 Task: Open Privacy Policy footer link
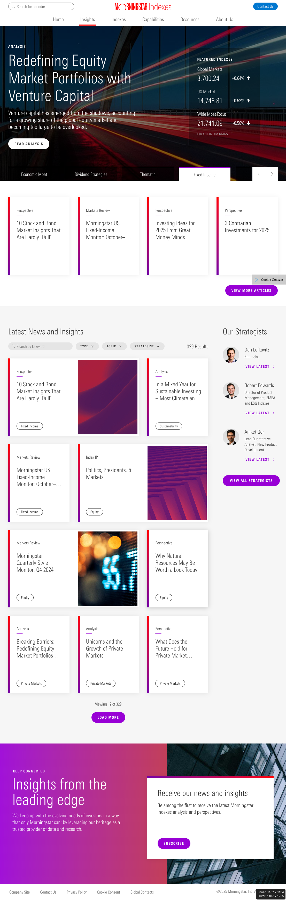tap(76, 892)
